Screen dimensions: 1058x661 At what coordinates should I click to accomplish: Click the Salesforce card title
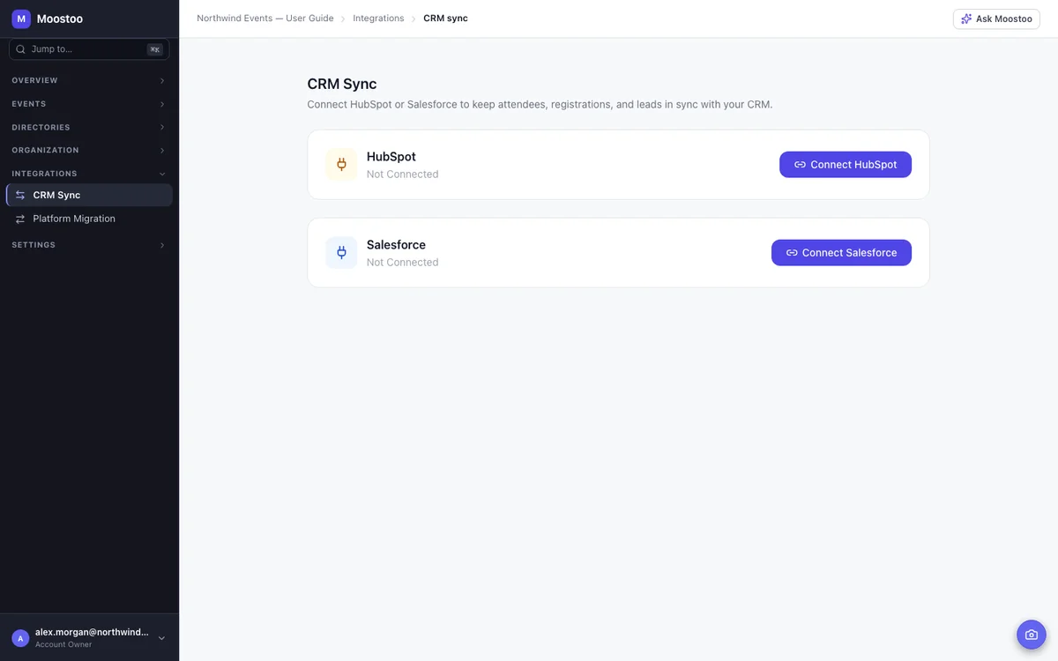[x=396, y=245]
